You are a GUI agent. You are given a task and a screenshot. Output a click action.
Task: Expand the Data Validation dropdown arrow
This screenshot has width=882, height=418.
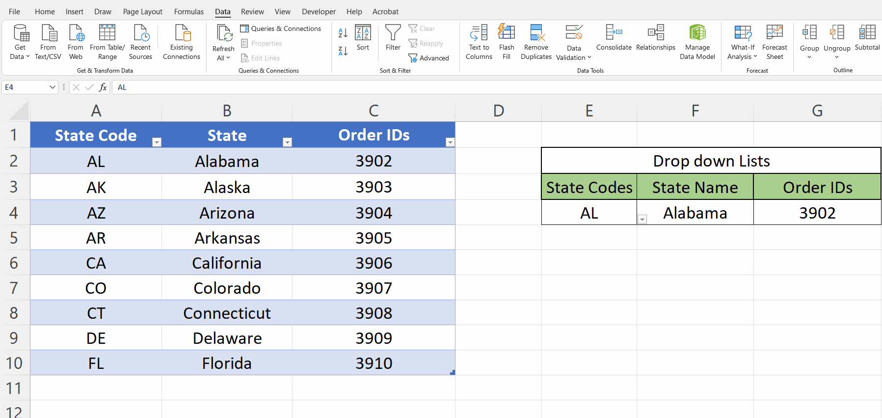[x=589, y=57]
